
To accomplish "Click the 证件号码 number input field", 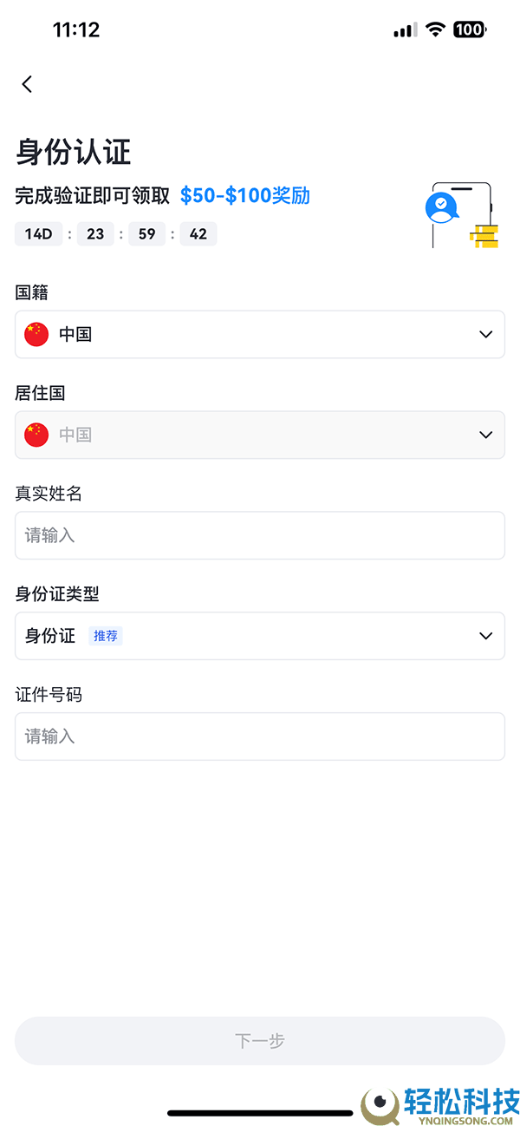I will pos(260,736).
